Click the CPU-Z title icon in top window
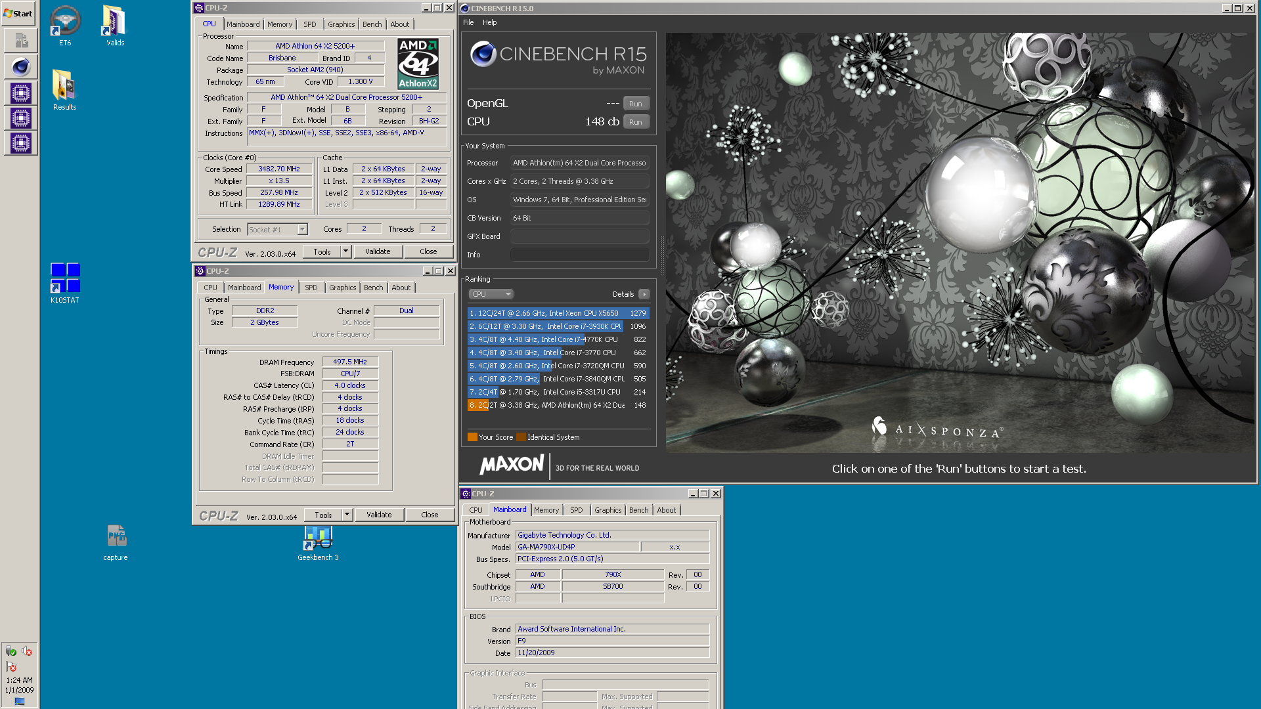1261x709 pixels. (199, 8)
